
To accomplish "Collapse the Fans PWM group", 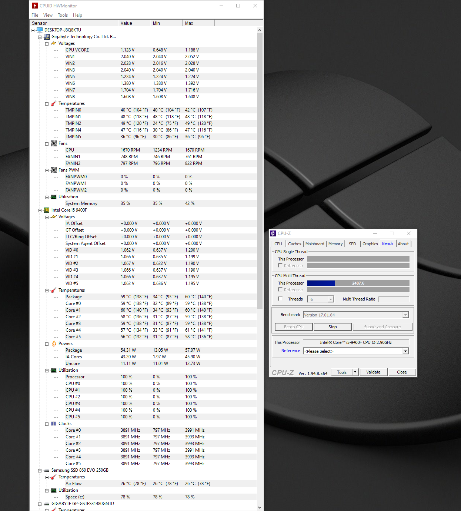I will click(47, 170).
